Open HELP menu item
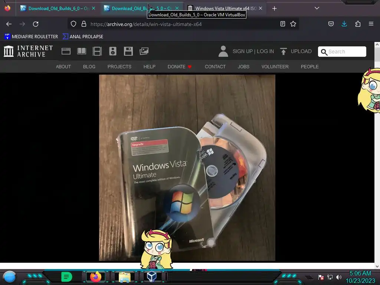Image resolution: width=380 pixels, height=285 pixels. click(150, 67)
